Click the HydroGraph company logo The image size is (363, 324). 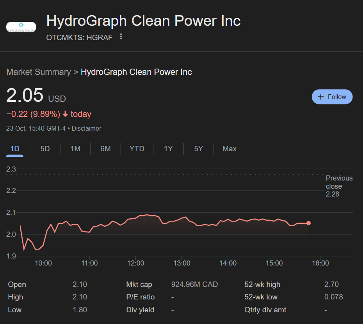pyautogui.click(x=21, y=27)
